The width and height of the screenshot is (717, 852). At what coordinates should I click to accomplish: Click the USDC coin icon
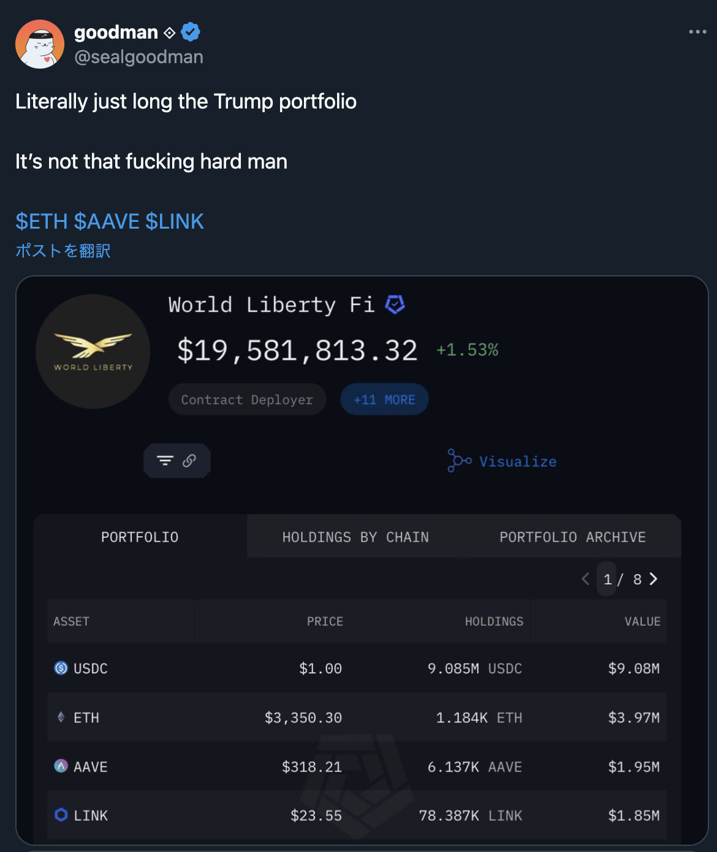tap(61, 668)
